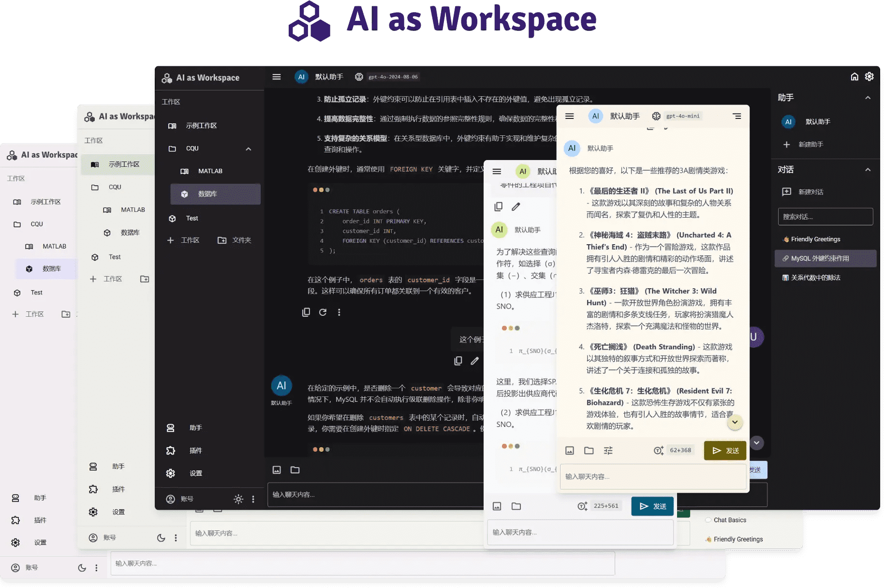This screenshot has width=885, height=588.
Task: Click edit pencil under dark window user message
Action: coord(475,361)
